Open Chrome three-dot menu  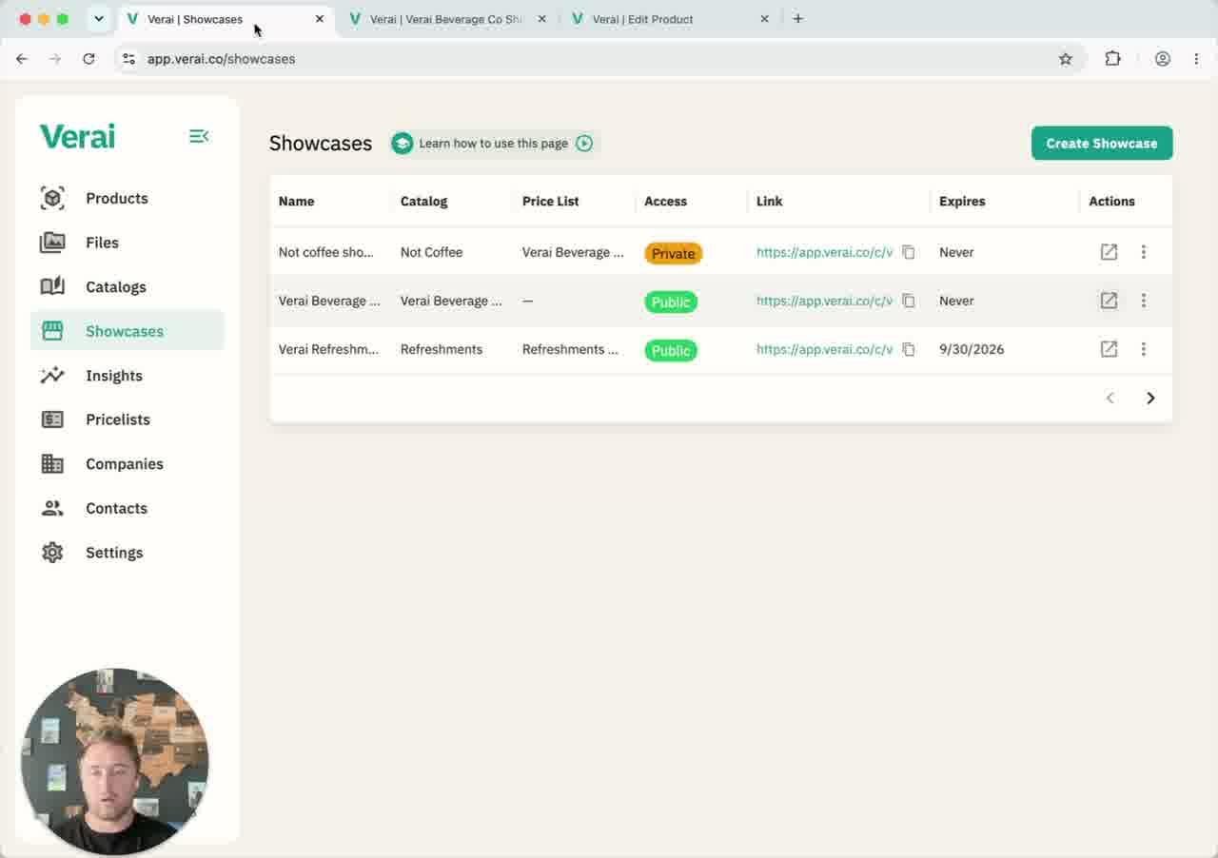[1196, 59]
